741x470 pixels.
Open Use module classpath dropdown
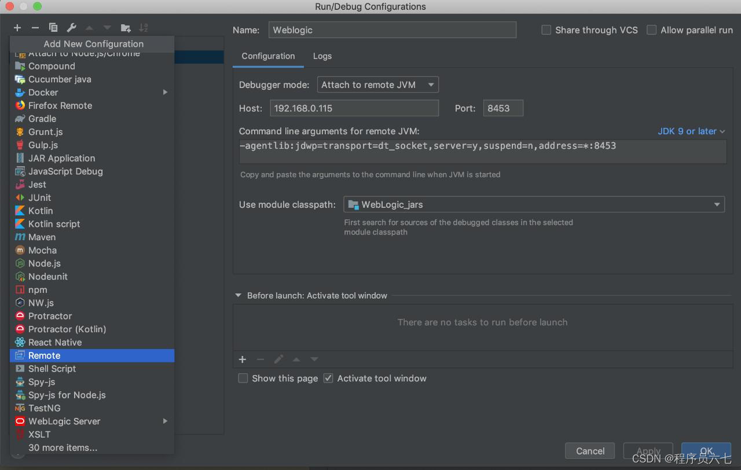point(534,205)
